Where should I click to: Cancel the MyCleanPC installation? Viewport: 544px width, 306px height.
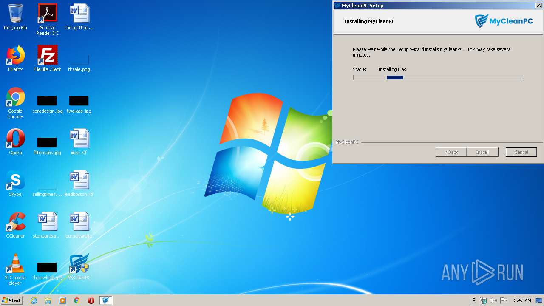(521, 152)
